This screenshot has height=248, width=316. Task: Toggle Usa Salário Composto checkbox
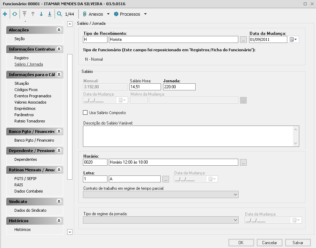85,113
